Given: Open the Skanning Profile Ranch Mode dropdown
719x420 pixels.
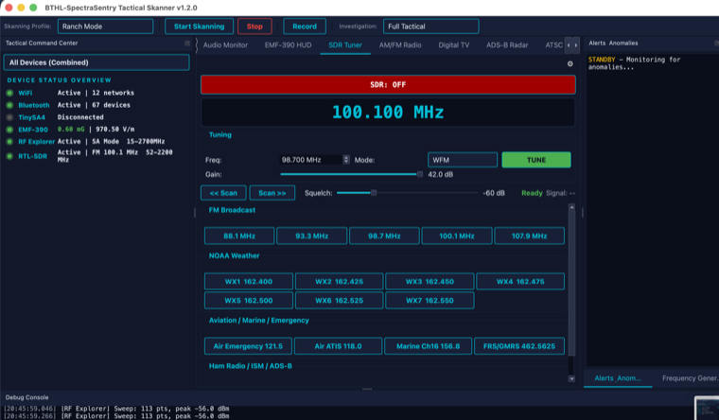Looking at the screenshot, I should tap(105, 26).
